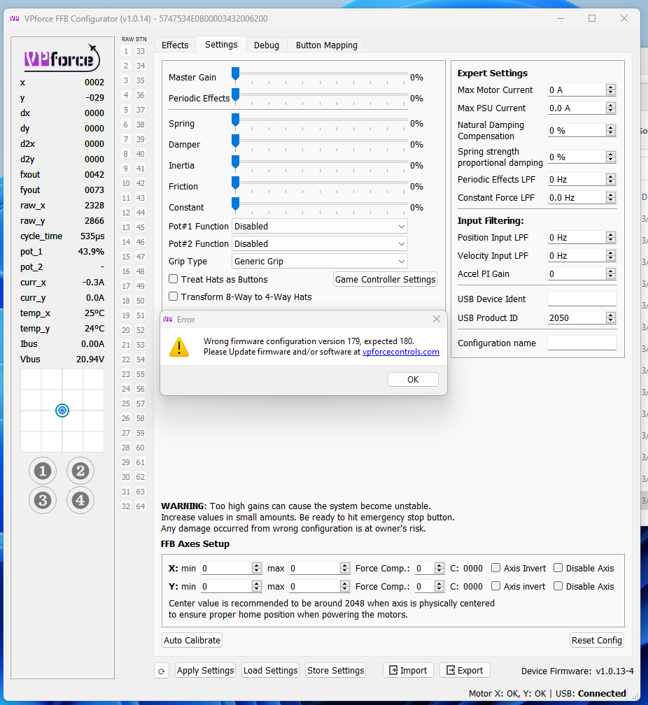Click the Max PSU Current spinner arrows

(x=611, y=108)
